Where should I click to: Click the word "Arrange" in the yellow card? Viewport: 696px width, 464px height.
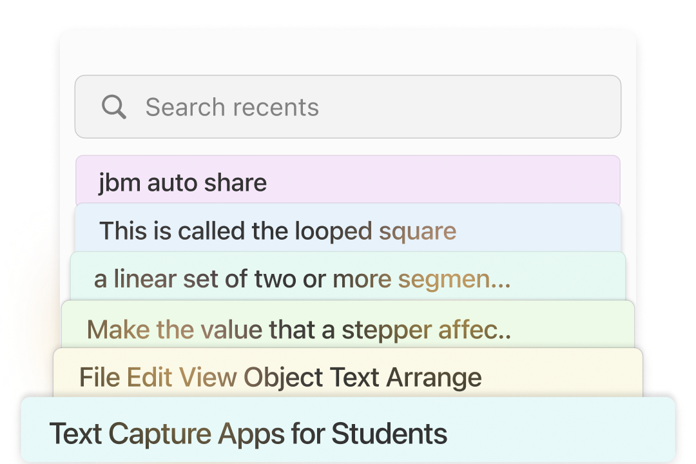click(434, 377)
